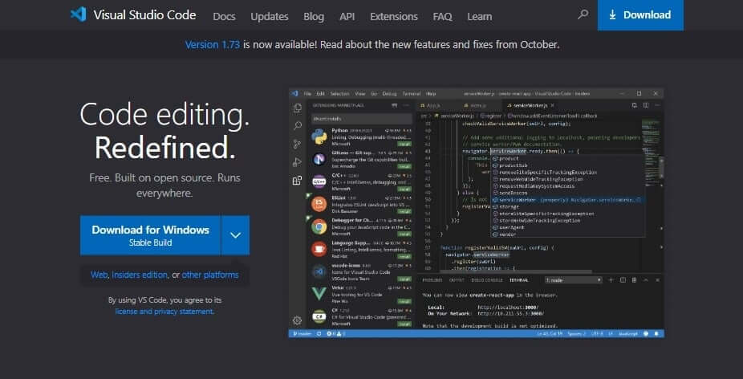Expand the download options chevron dropdown
The image size is (743, 379).
(236, 235)
